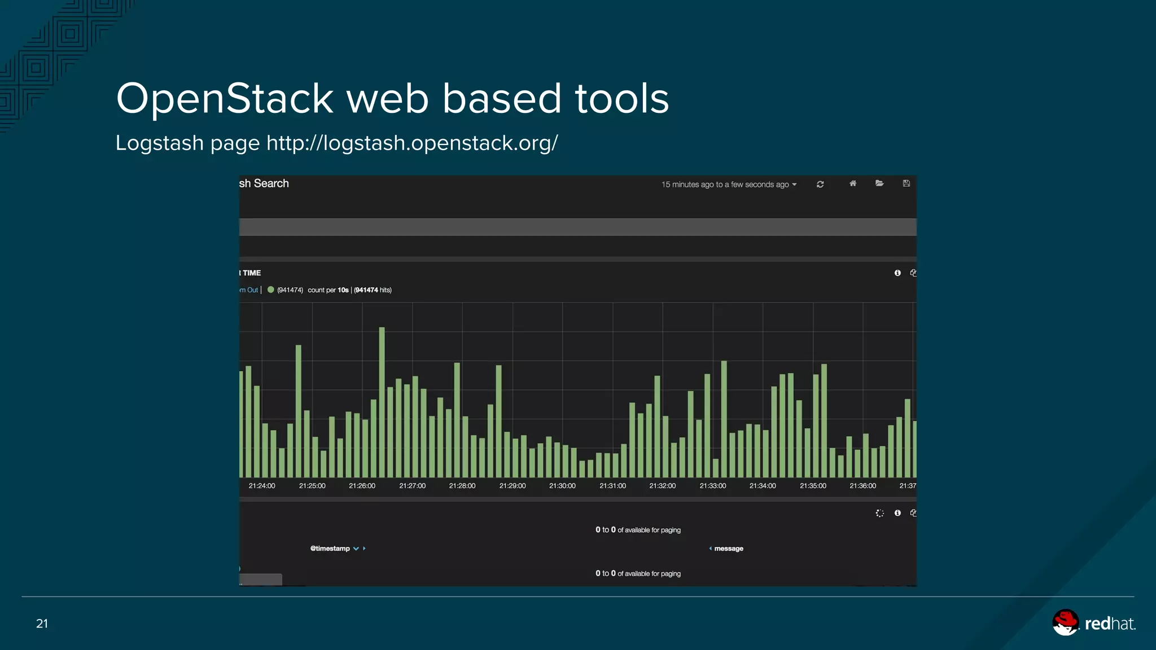Click the top '0 to 0 available for paging' text
The width and height of the screenshot is (1156, 650).
pos(638,530)
